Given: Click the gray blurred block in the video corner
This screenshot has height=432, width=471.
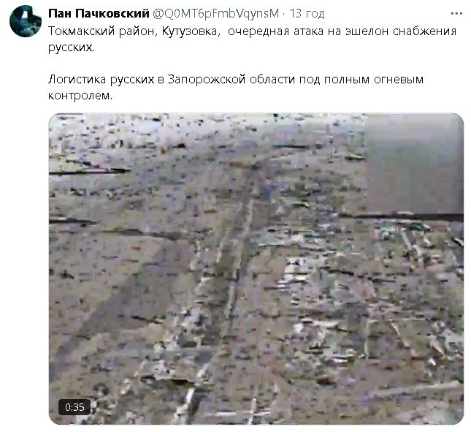Looking at the screenshot, I should coord(415,164).
